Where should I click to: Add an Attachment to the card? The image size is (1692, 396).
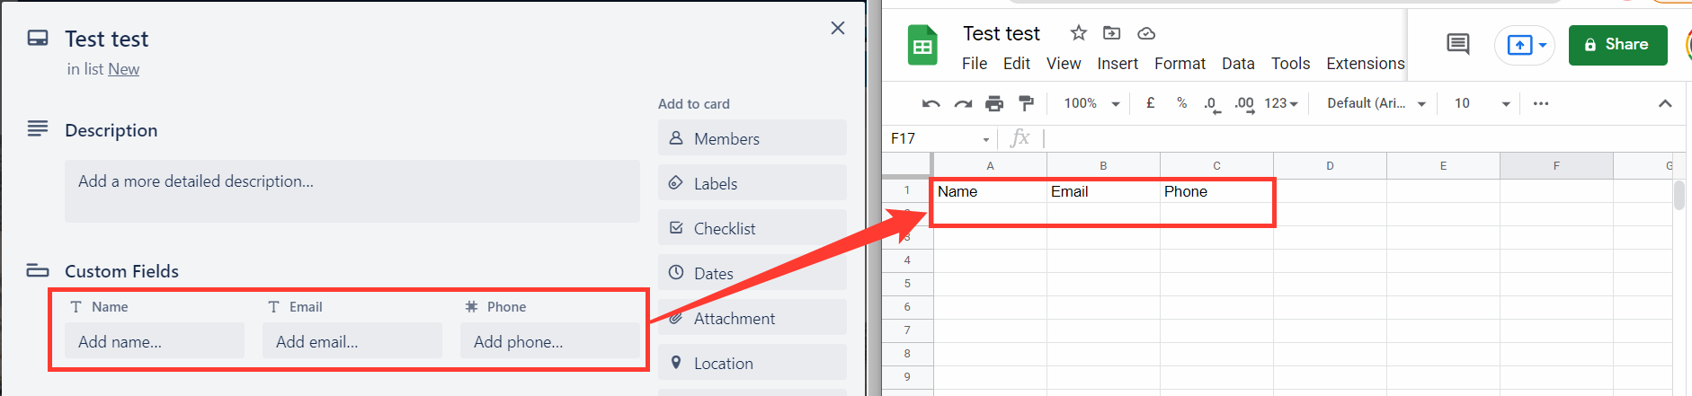[752, 318]
